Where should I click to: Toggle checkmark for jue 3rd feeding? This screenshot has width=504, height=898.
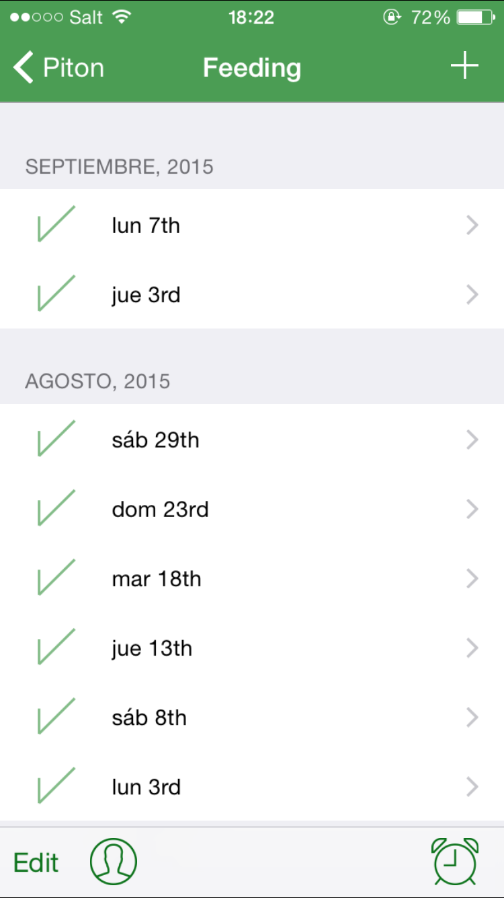tap(55, 294)
